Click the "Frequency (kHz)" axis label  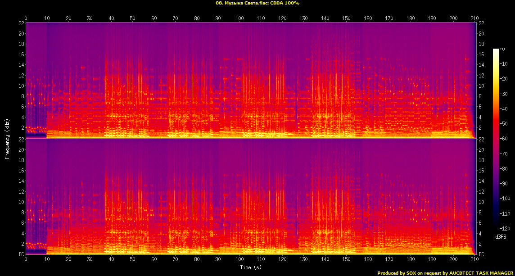click(x=7, y=139)
